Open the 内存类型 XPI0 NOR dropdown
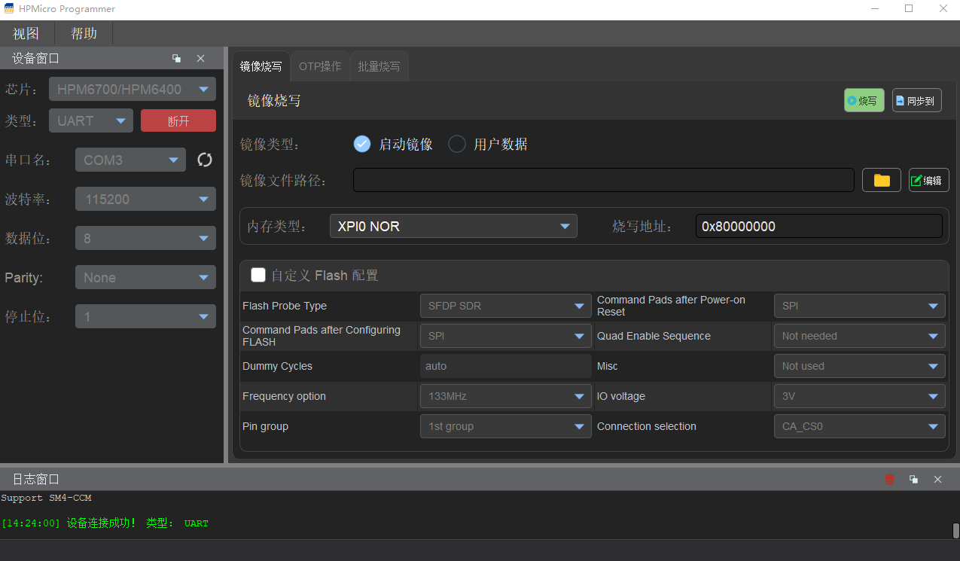The height and width of the screenshot is (561, 960). [x=453, y=226]
